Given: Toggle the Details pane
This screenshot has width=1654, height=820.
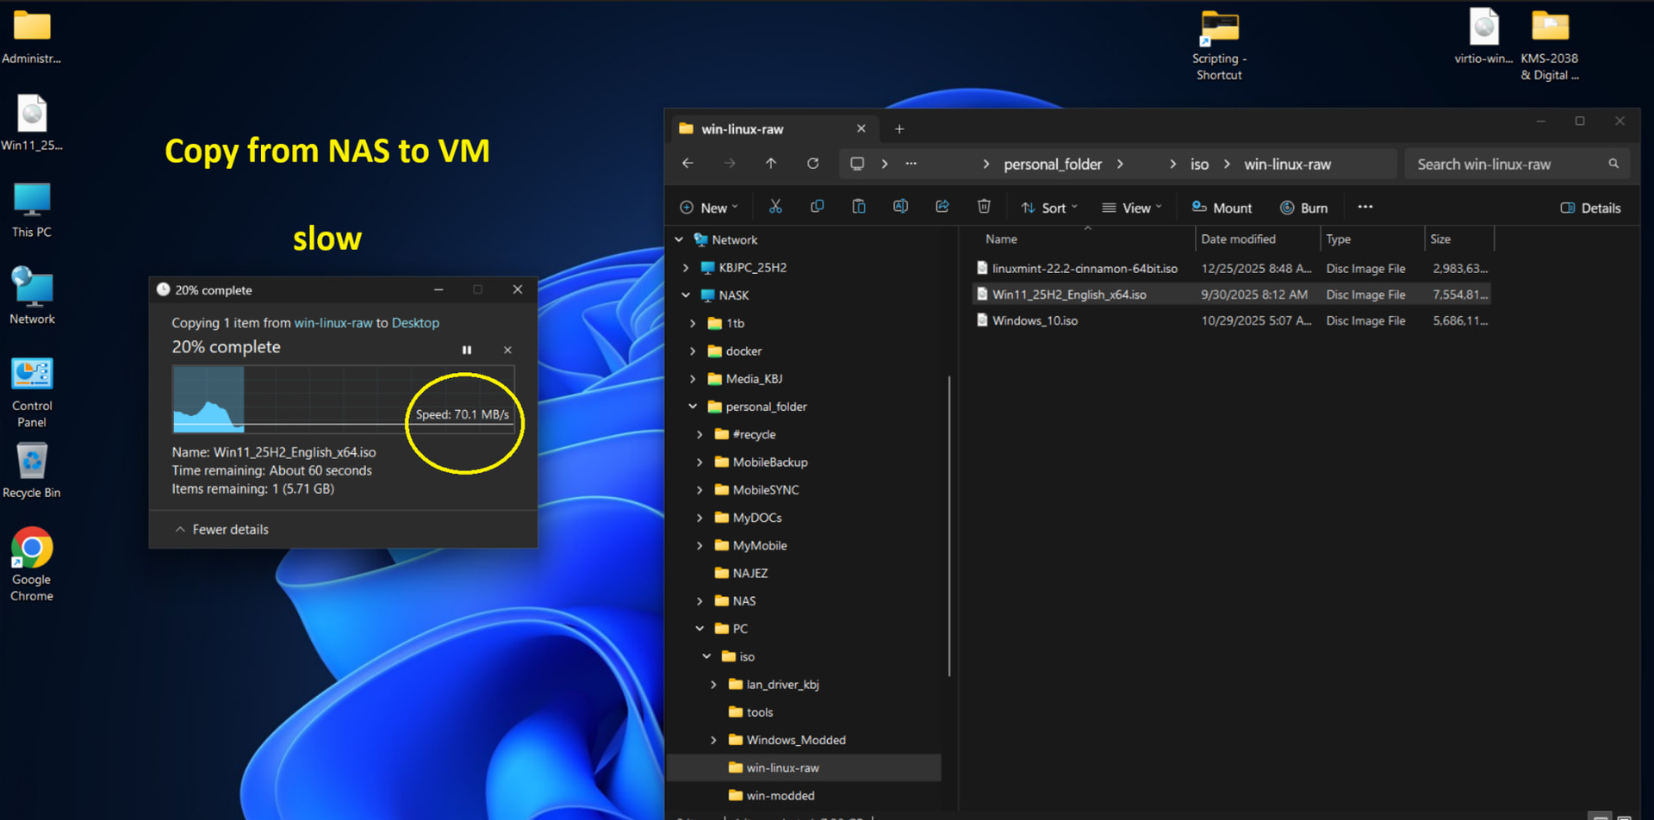Looking at the screenshot, I should [x=1590, y=208].
